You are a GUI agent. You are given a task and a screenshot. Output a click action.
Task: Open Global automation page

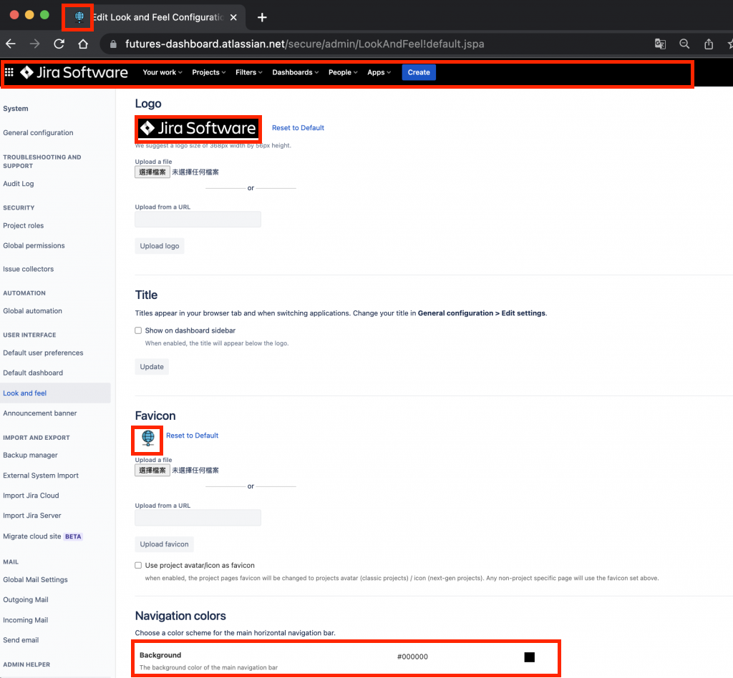pyautogui.click(x=32, y=311)
